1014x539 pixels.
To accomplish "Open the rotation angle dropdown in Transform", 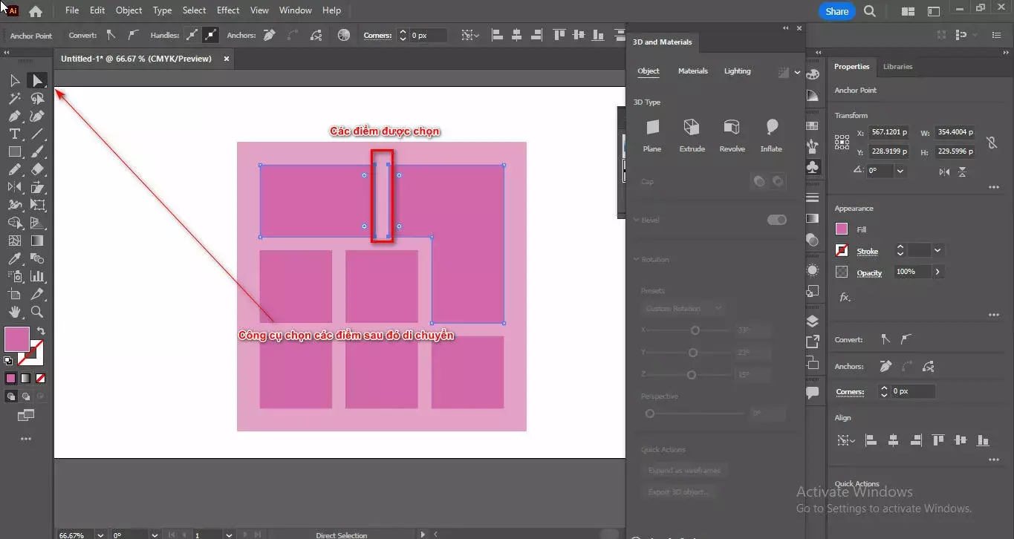I will click(x=900, y=170).
